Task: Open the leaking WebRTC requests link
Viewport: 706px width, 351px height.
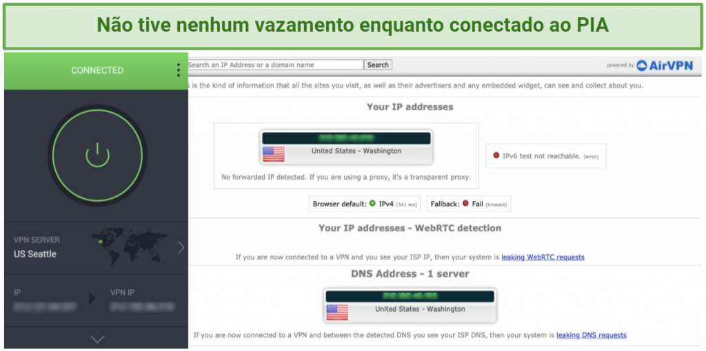Action: (x=543, y=257)
